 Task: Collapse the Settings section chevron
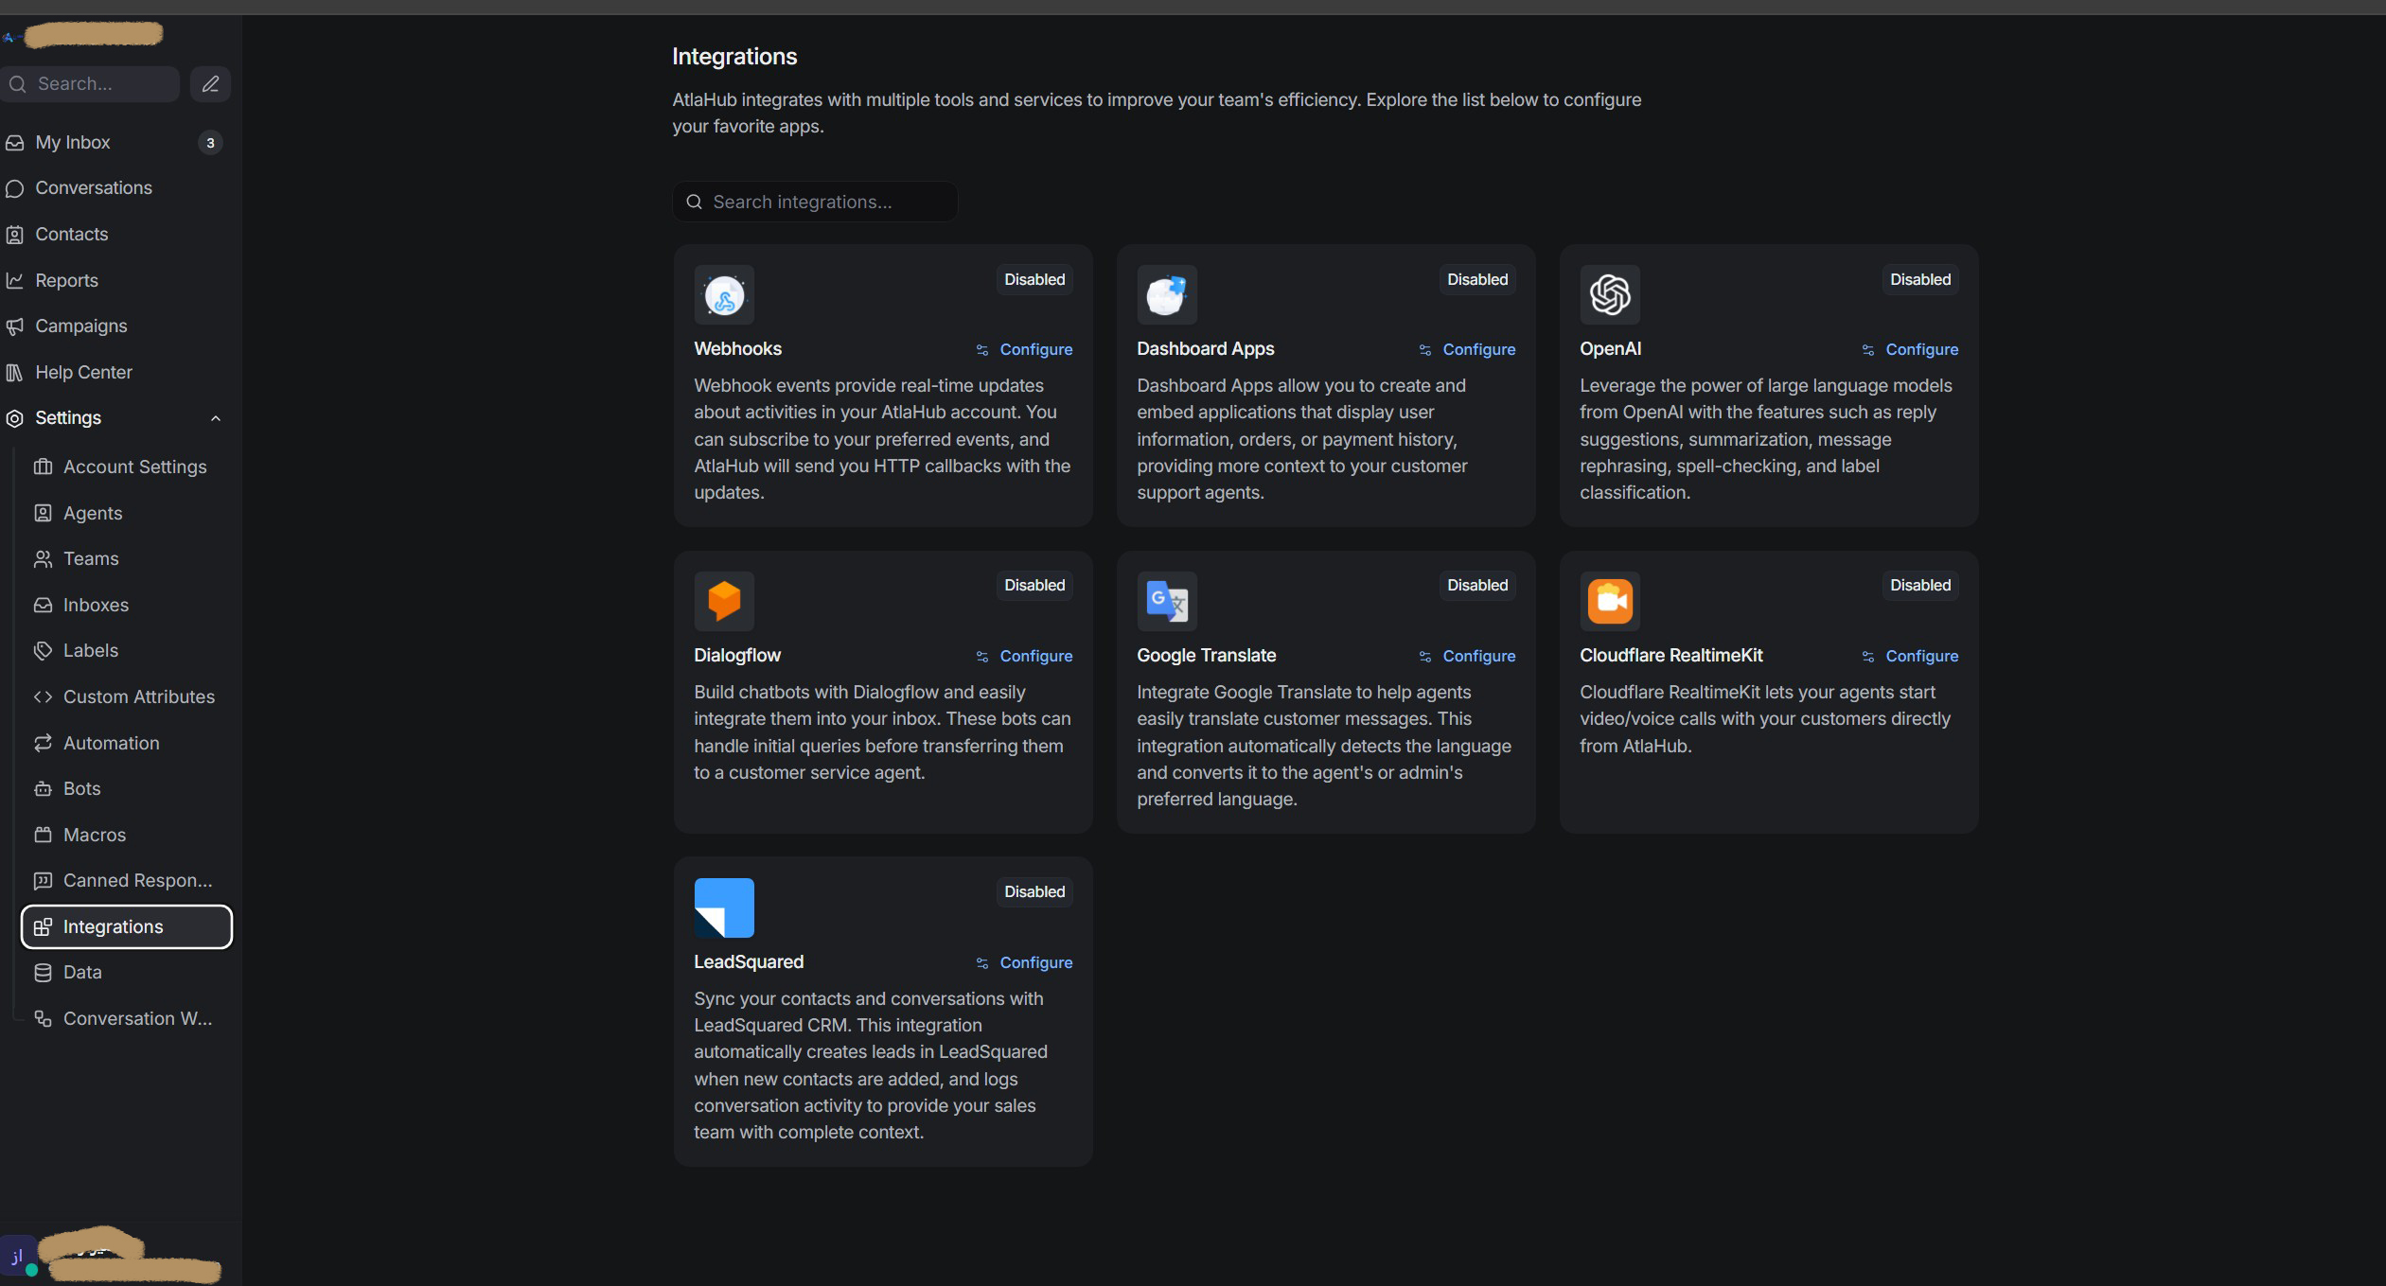216,418
